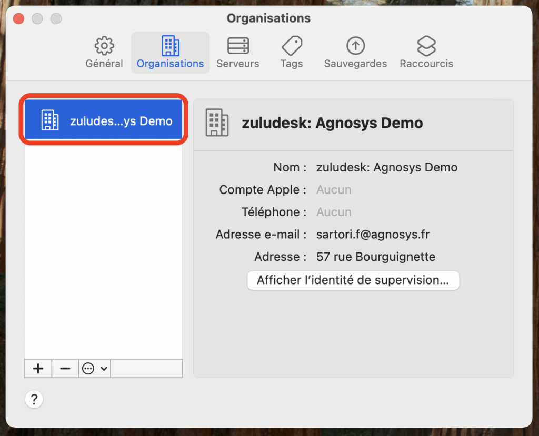Show the Raccourcis tab
This screenshot has height=436, width=539.
pos(426,53)
